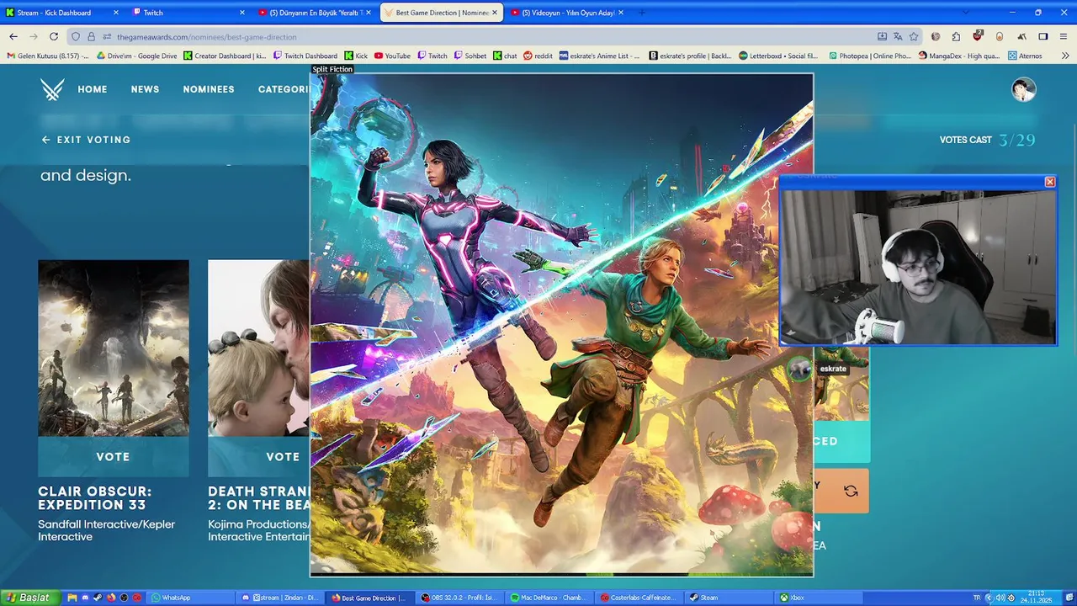This screenshot has height=606, width=1077.
Task: Click the translate page icon in address bar
Action: pos(898,37)
